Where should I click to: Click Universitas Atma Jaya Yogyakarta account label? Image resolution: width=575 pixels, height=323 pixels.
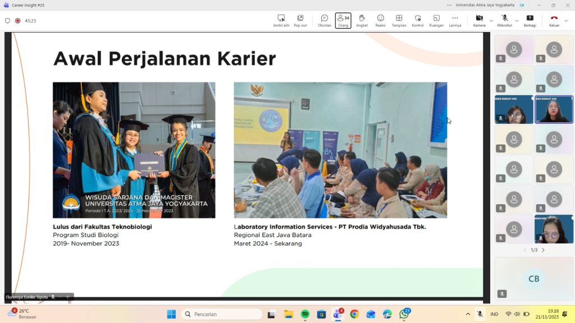pyautogui.click(x=485, y=5)
